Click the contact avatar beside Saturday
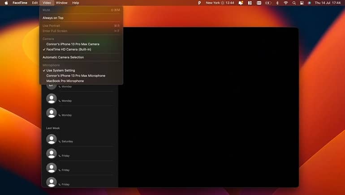 click(x=52, y=139)
